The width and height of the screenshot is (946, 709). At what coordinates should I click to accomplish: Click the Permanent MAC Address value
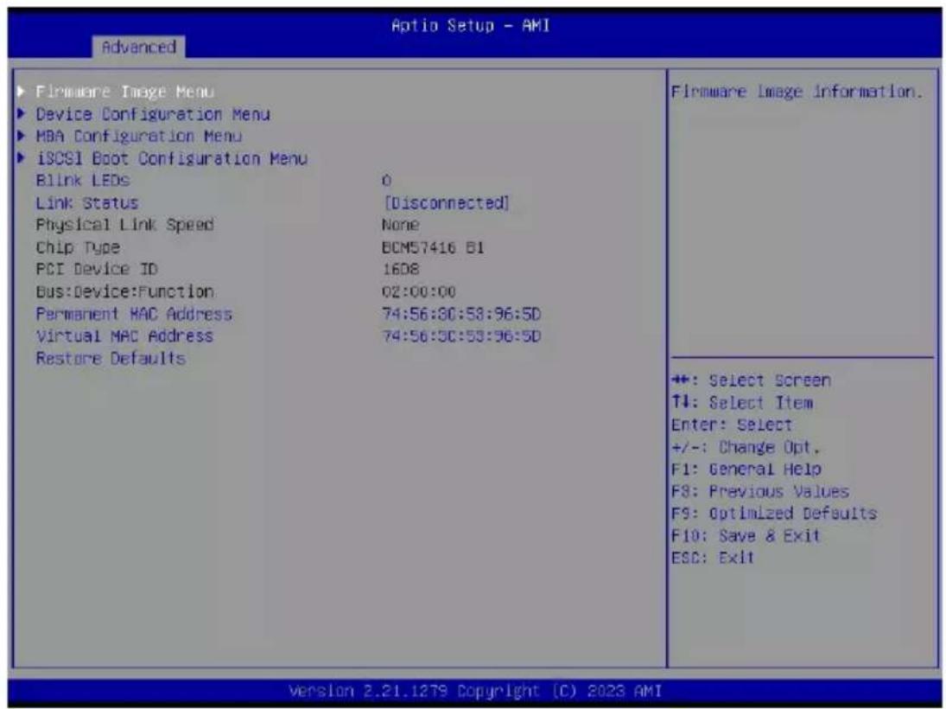(x=461, y=314)
